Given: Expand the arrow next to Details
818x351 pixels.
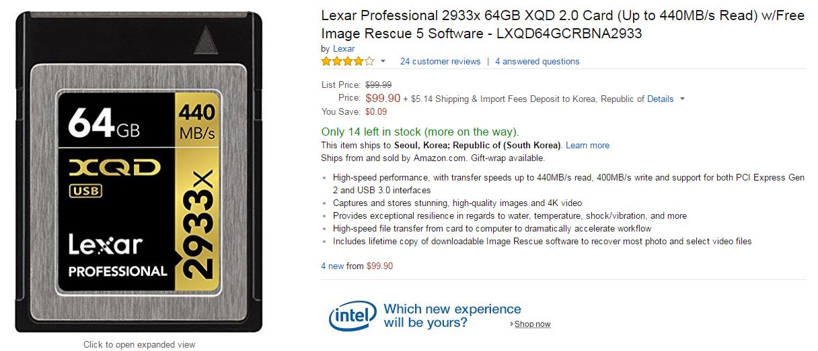Looking at the screenshot, I should [x=682, y=99].
